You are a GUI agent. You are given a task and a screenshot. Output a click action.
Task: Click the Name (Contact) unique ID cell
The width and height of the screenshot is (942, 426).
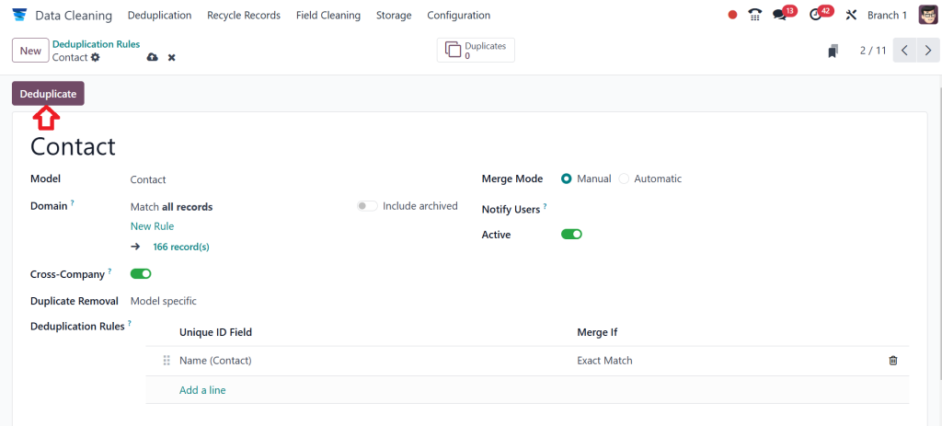pos(215,361)
